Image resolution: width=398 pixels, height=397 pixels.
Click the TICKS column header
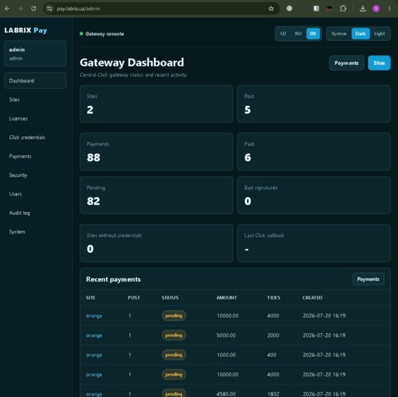273,298
